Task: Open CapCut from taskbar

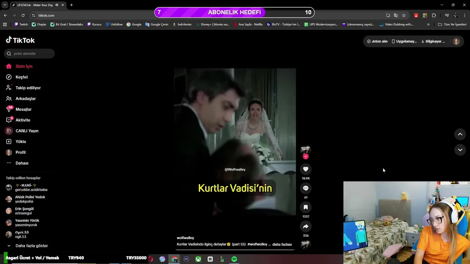Action: click(210, 259)
